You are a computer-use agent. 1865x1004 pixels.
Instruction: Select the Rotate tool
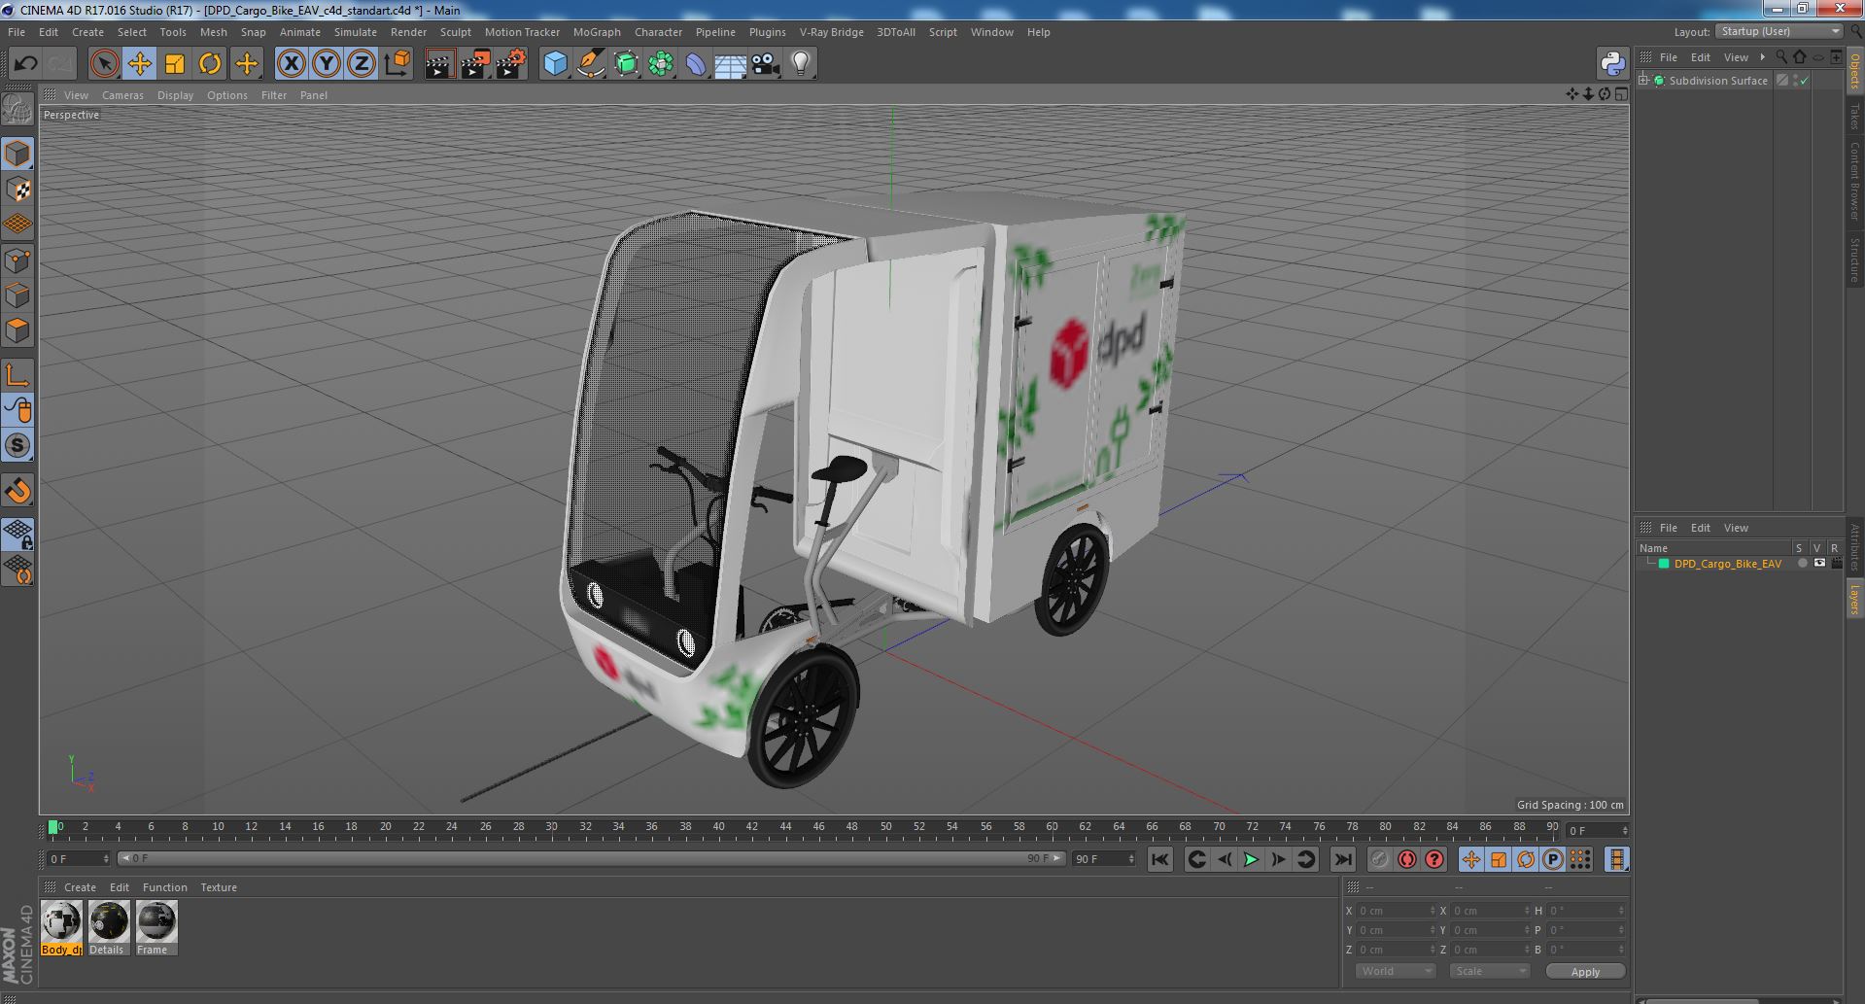(209, 64)
